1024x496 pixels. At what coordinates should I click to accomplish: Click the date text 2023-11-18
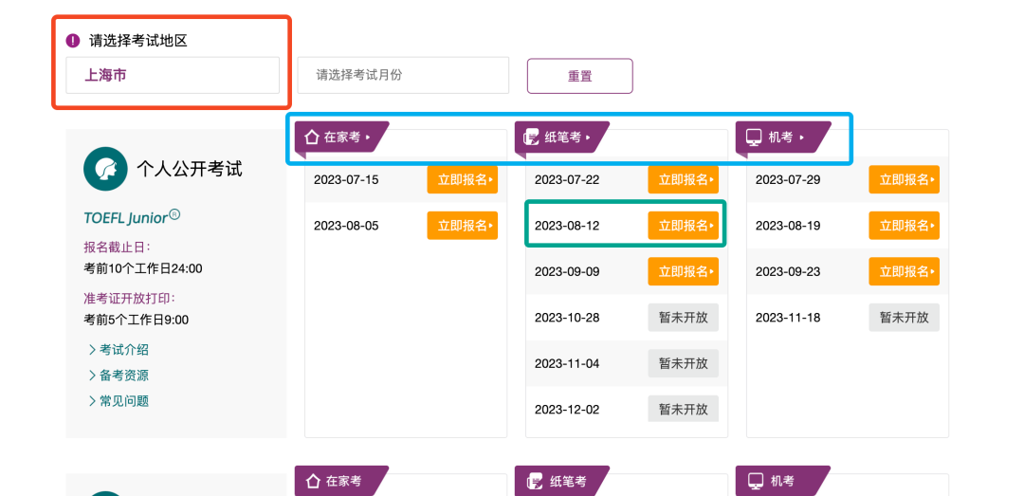(x=788, y=318)
